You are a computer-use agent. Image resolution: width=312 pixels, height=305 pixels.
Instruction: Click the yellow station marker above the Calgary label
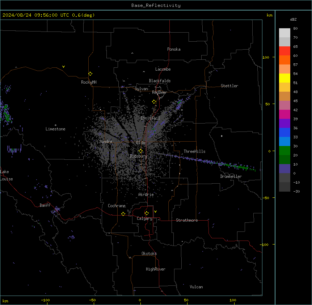click(x=147, y=213)
